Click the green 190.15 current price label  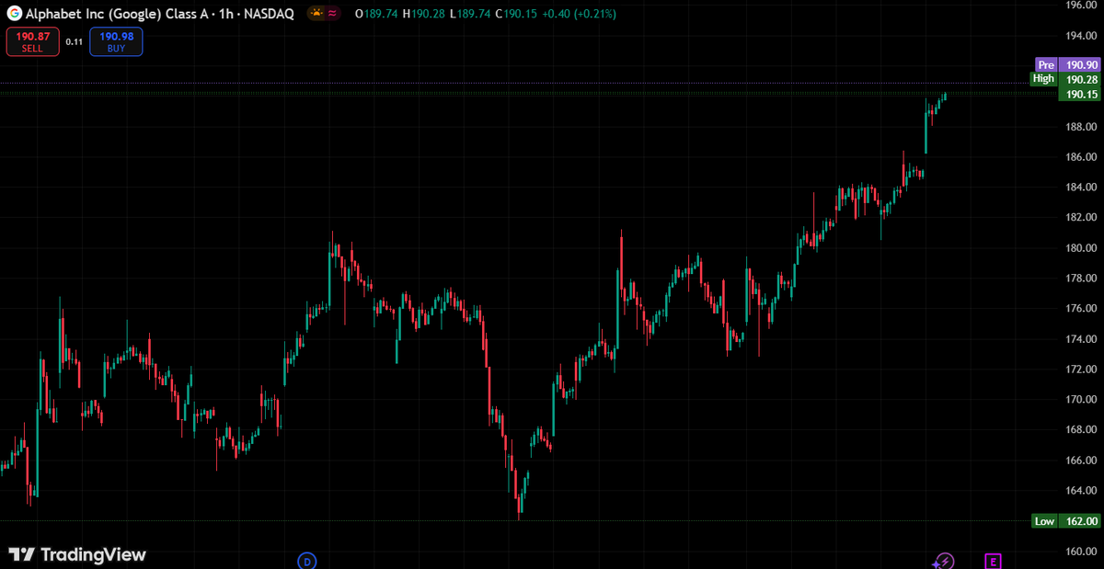pos(1081,95)
